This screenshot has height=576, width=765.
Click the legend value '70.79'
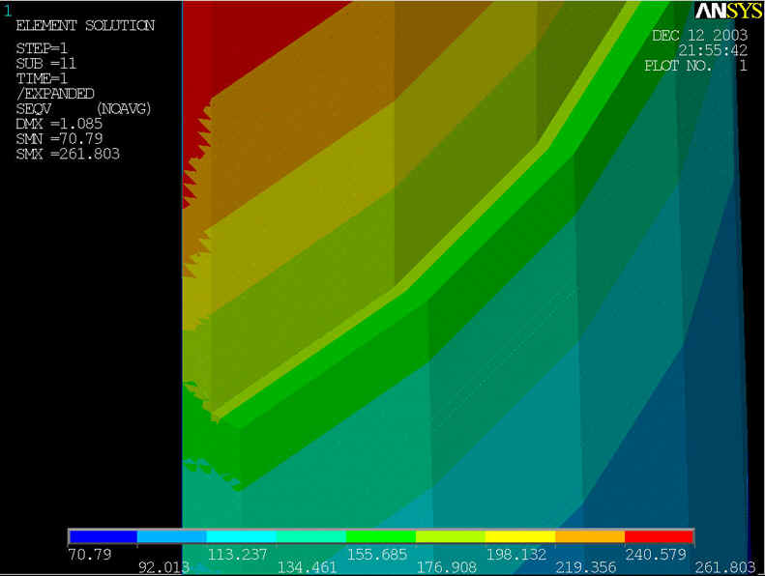[x=90, y=555]
